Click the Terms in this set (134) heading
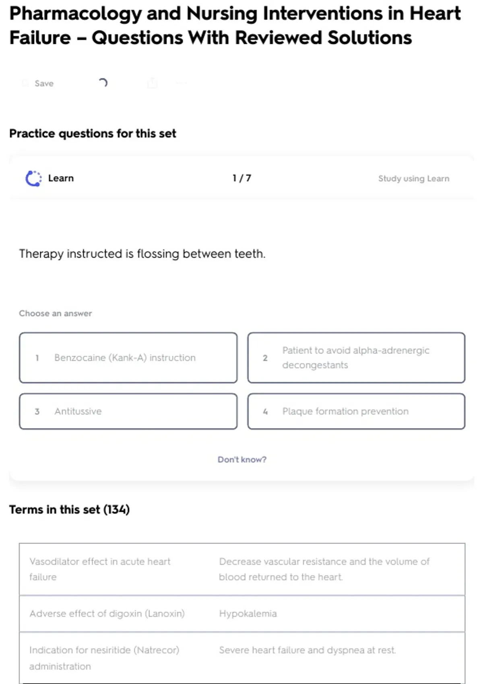Viewport: 483px width, 684px height. click(x=69, y=509)
